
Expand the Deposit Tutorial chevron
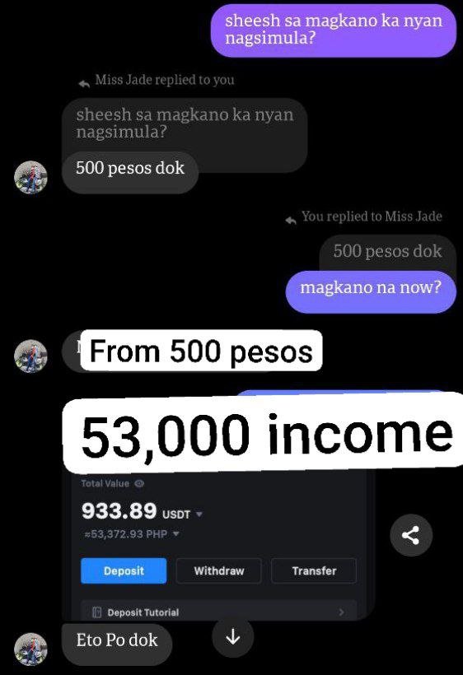342,612
